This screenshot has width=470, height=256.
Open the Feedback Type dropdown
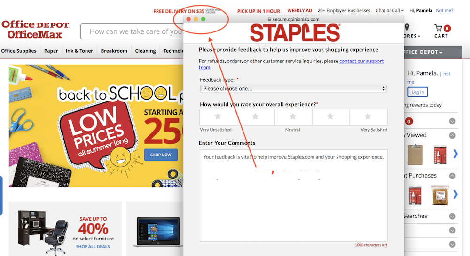click(293, 89)
